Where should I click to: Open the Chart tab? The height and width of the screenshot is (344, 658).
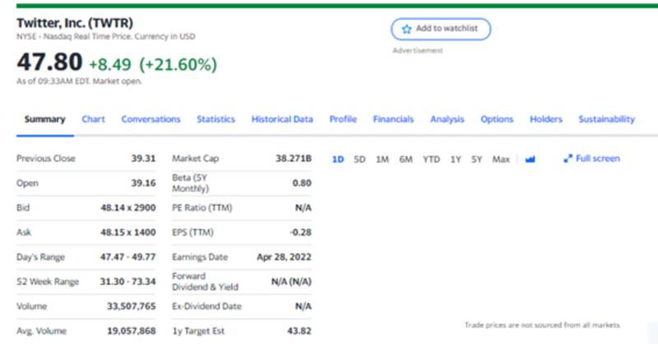coord(93,119)
